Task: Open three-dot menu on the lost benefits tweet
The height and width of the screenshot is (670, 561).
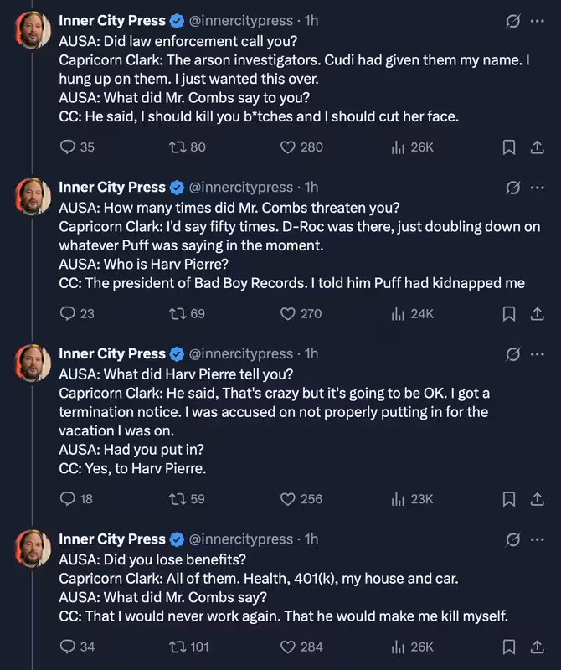Action: tap(537, 539)
